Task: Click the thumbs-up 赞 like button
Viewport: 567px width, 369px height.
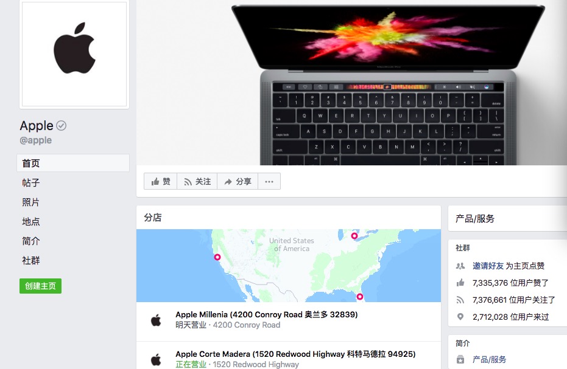Action: (161, 181)
